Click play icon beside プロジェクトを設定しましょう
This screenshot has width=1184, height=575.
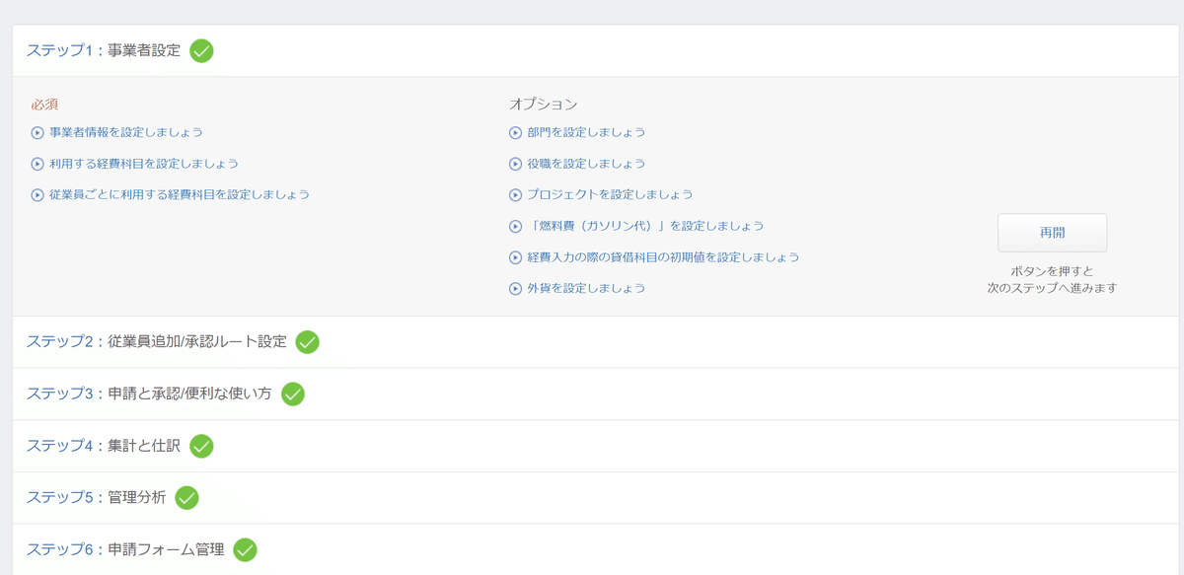515,195
